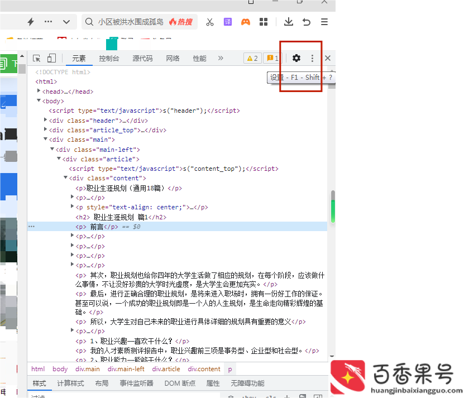The height and width of the screenshot is (398, 469).
Task: Click html in the breadcrumb bar
Action: 38,369
